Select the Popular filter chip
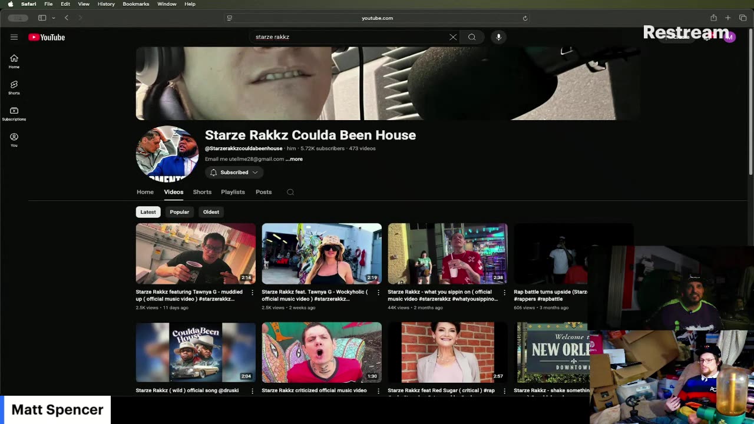The image size is (754, 424). (180, 212)
